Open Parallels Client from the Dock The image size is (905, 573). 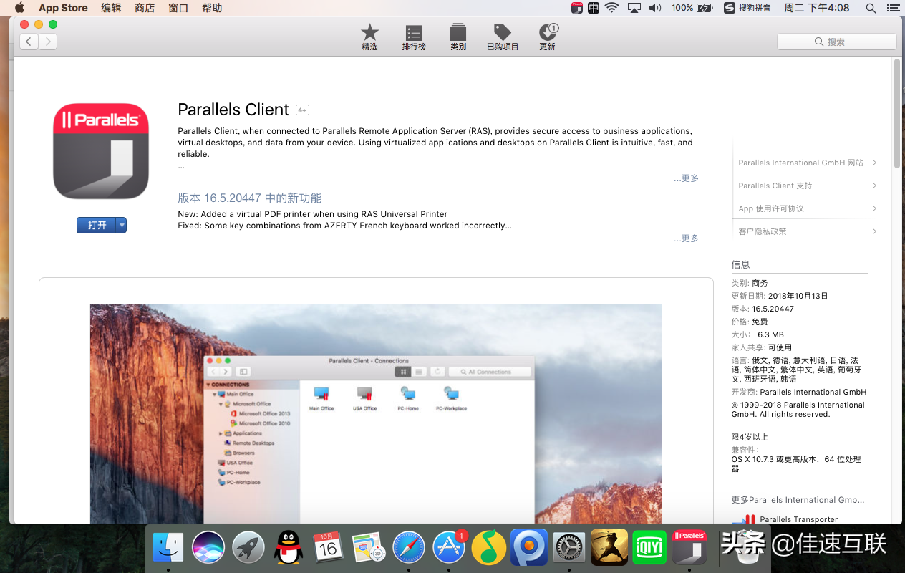pos(689,546)
